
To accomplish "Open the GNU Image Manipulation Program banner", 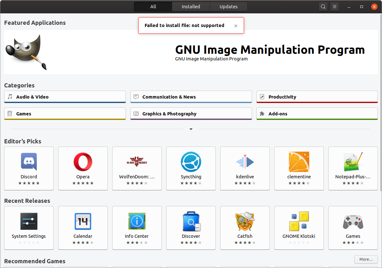I will pyautogui.click(x=191, y=52).
